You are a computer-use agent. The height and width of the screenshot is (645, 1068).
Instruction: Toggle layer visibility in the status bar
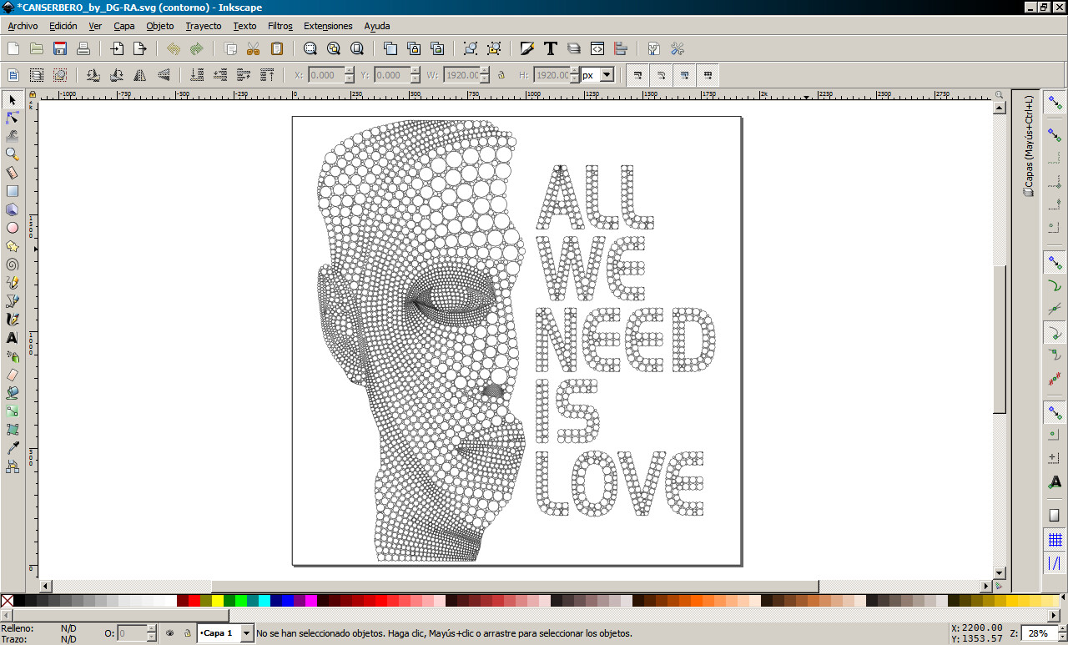pos(169,632)
